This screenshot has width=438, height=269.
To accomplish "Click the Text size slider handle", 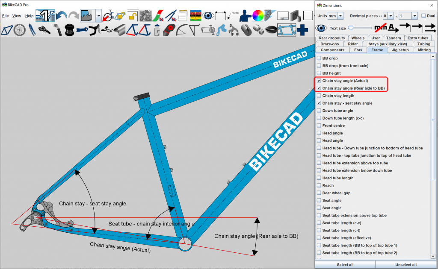I will click(351, 28).
